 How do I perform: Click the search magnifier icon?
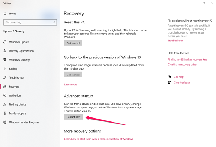(x=54, y=22)
